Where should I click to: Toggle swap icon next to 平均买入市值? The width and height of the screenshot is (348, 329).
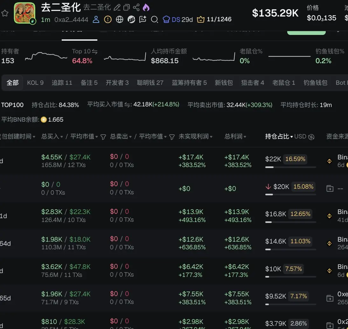[128, 104]
